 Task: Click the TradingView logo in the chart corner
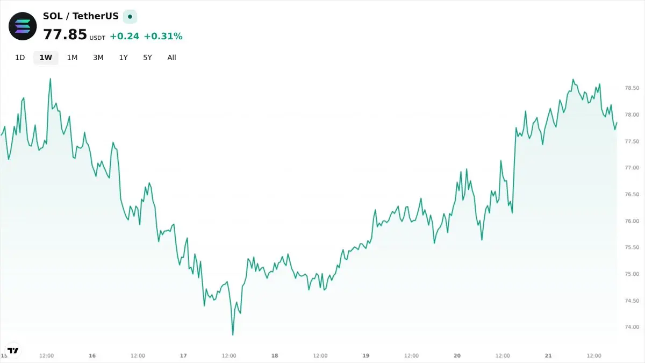coord(13,350)
